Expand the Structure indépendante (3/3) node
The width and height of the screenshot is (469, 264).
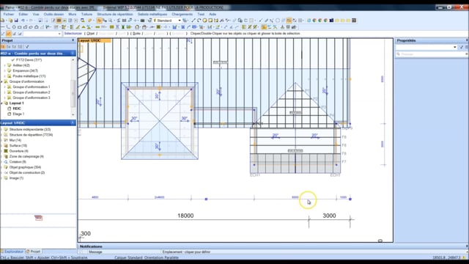coord(1,129)
